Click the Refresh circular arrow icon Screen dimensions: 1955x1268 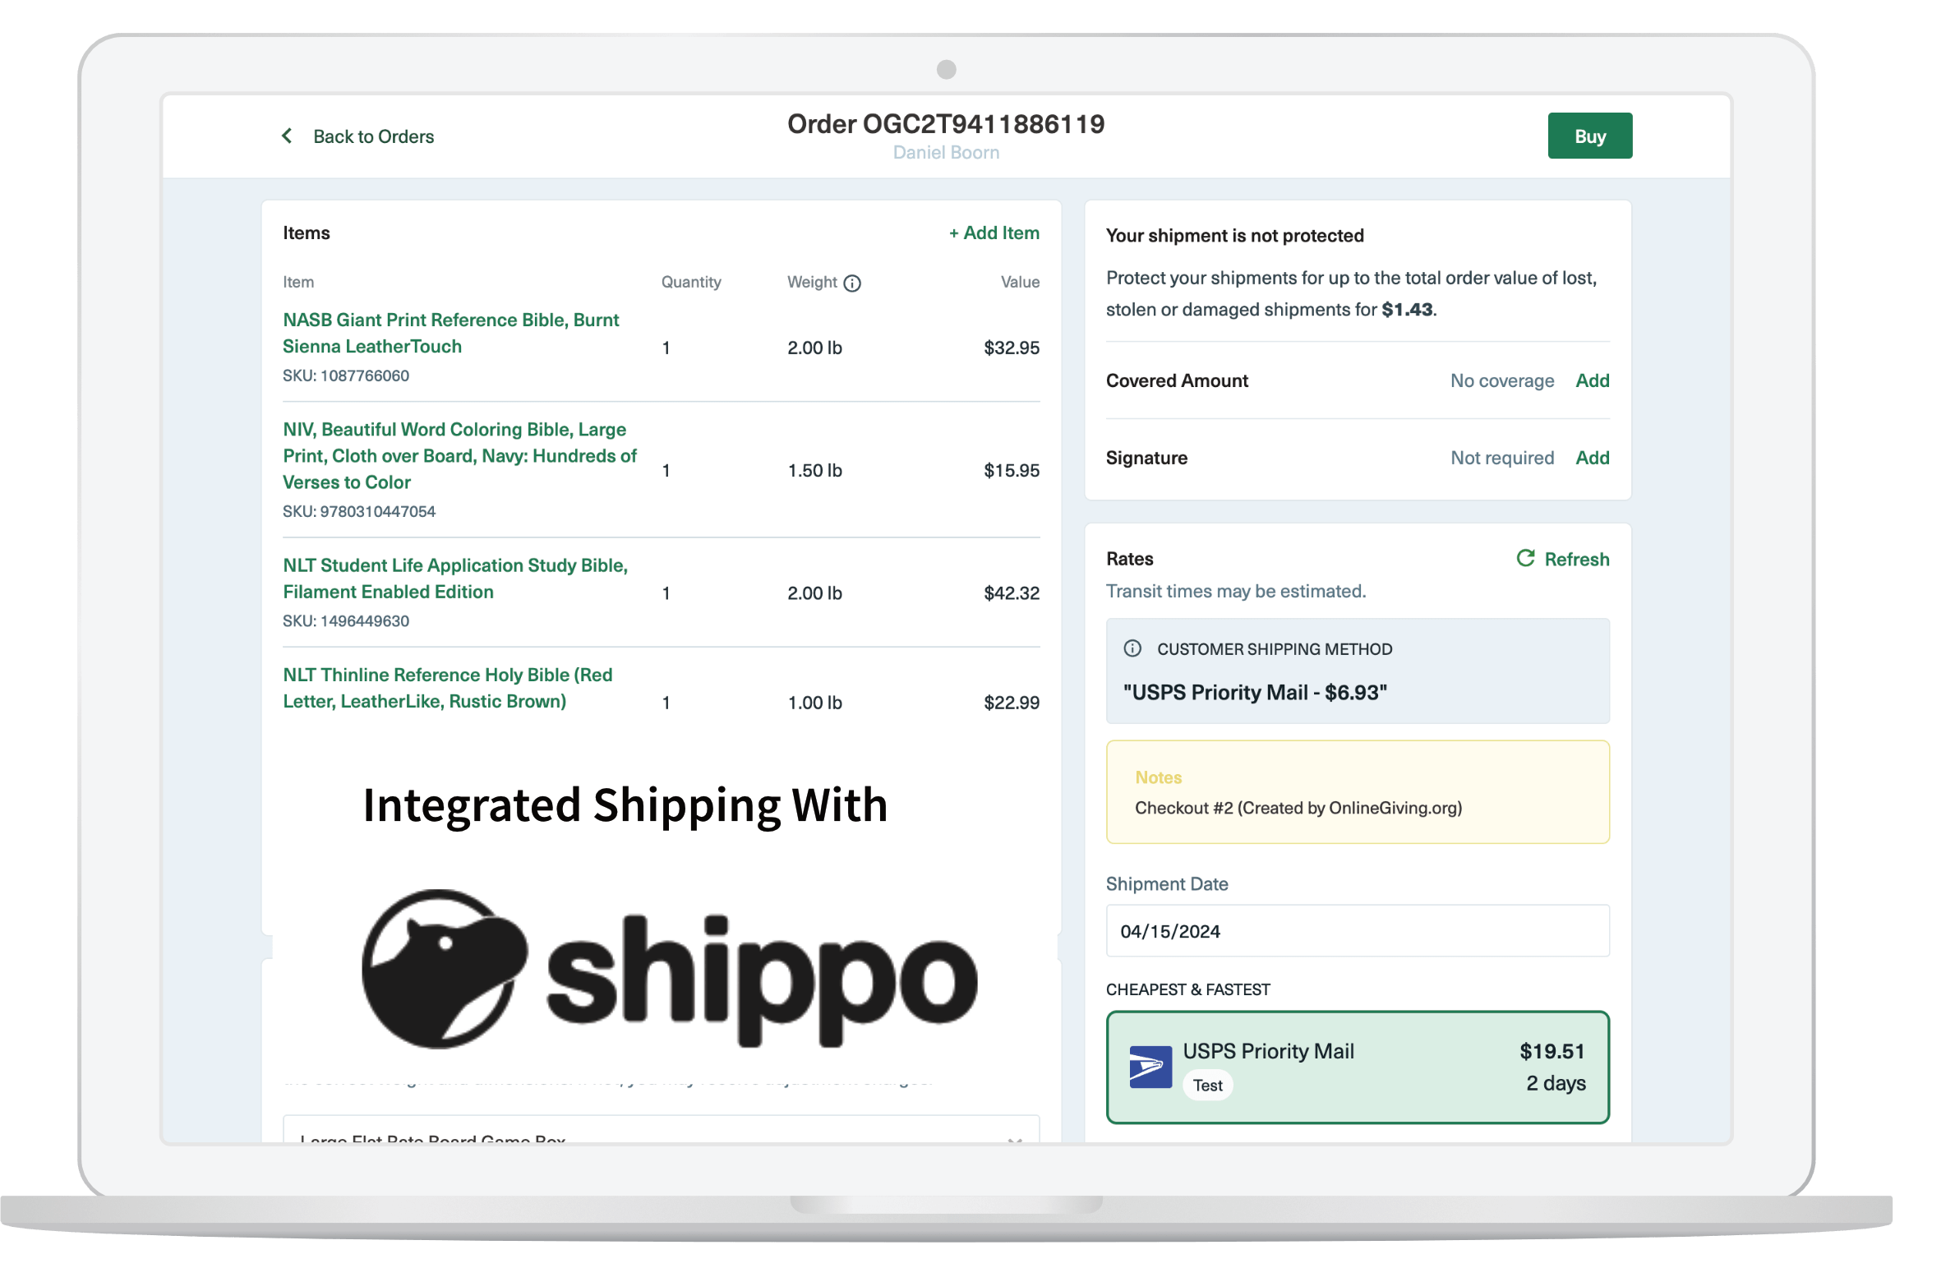click(1525, 558)
